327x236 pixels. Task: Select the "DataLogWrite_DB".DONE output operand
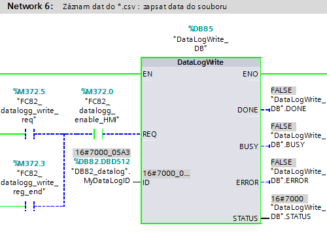point(298,104)
